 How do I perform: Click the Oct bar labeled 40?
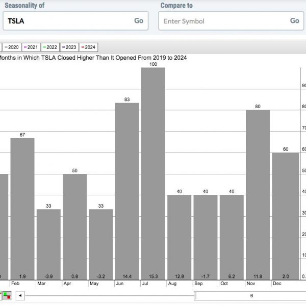pos(232,237)
